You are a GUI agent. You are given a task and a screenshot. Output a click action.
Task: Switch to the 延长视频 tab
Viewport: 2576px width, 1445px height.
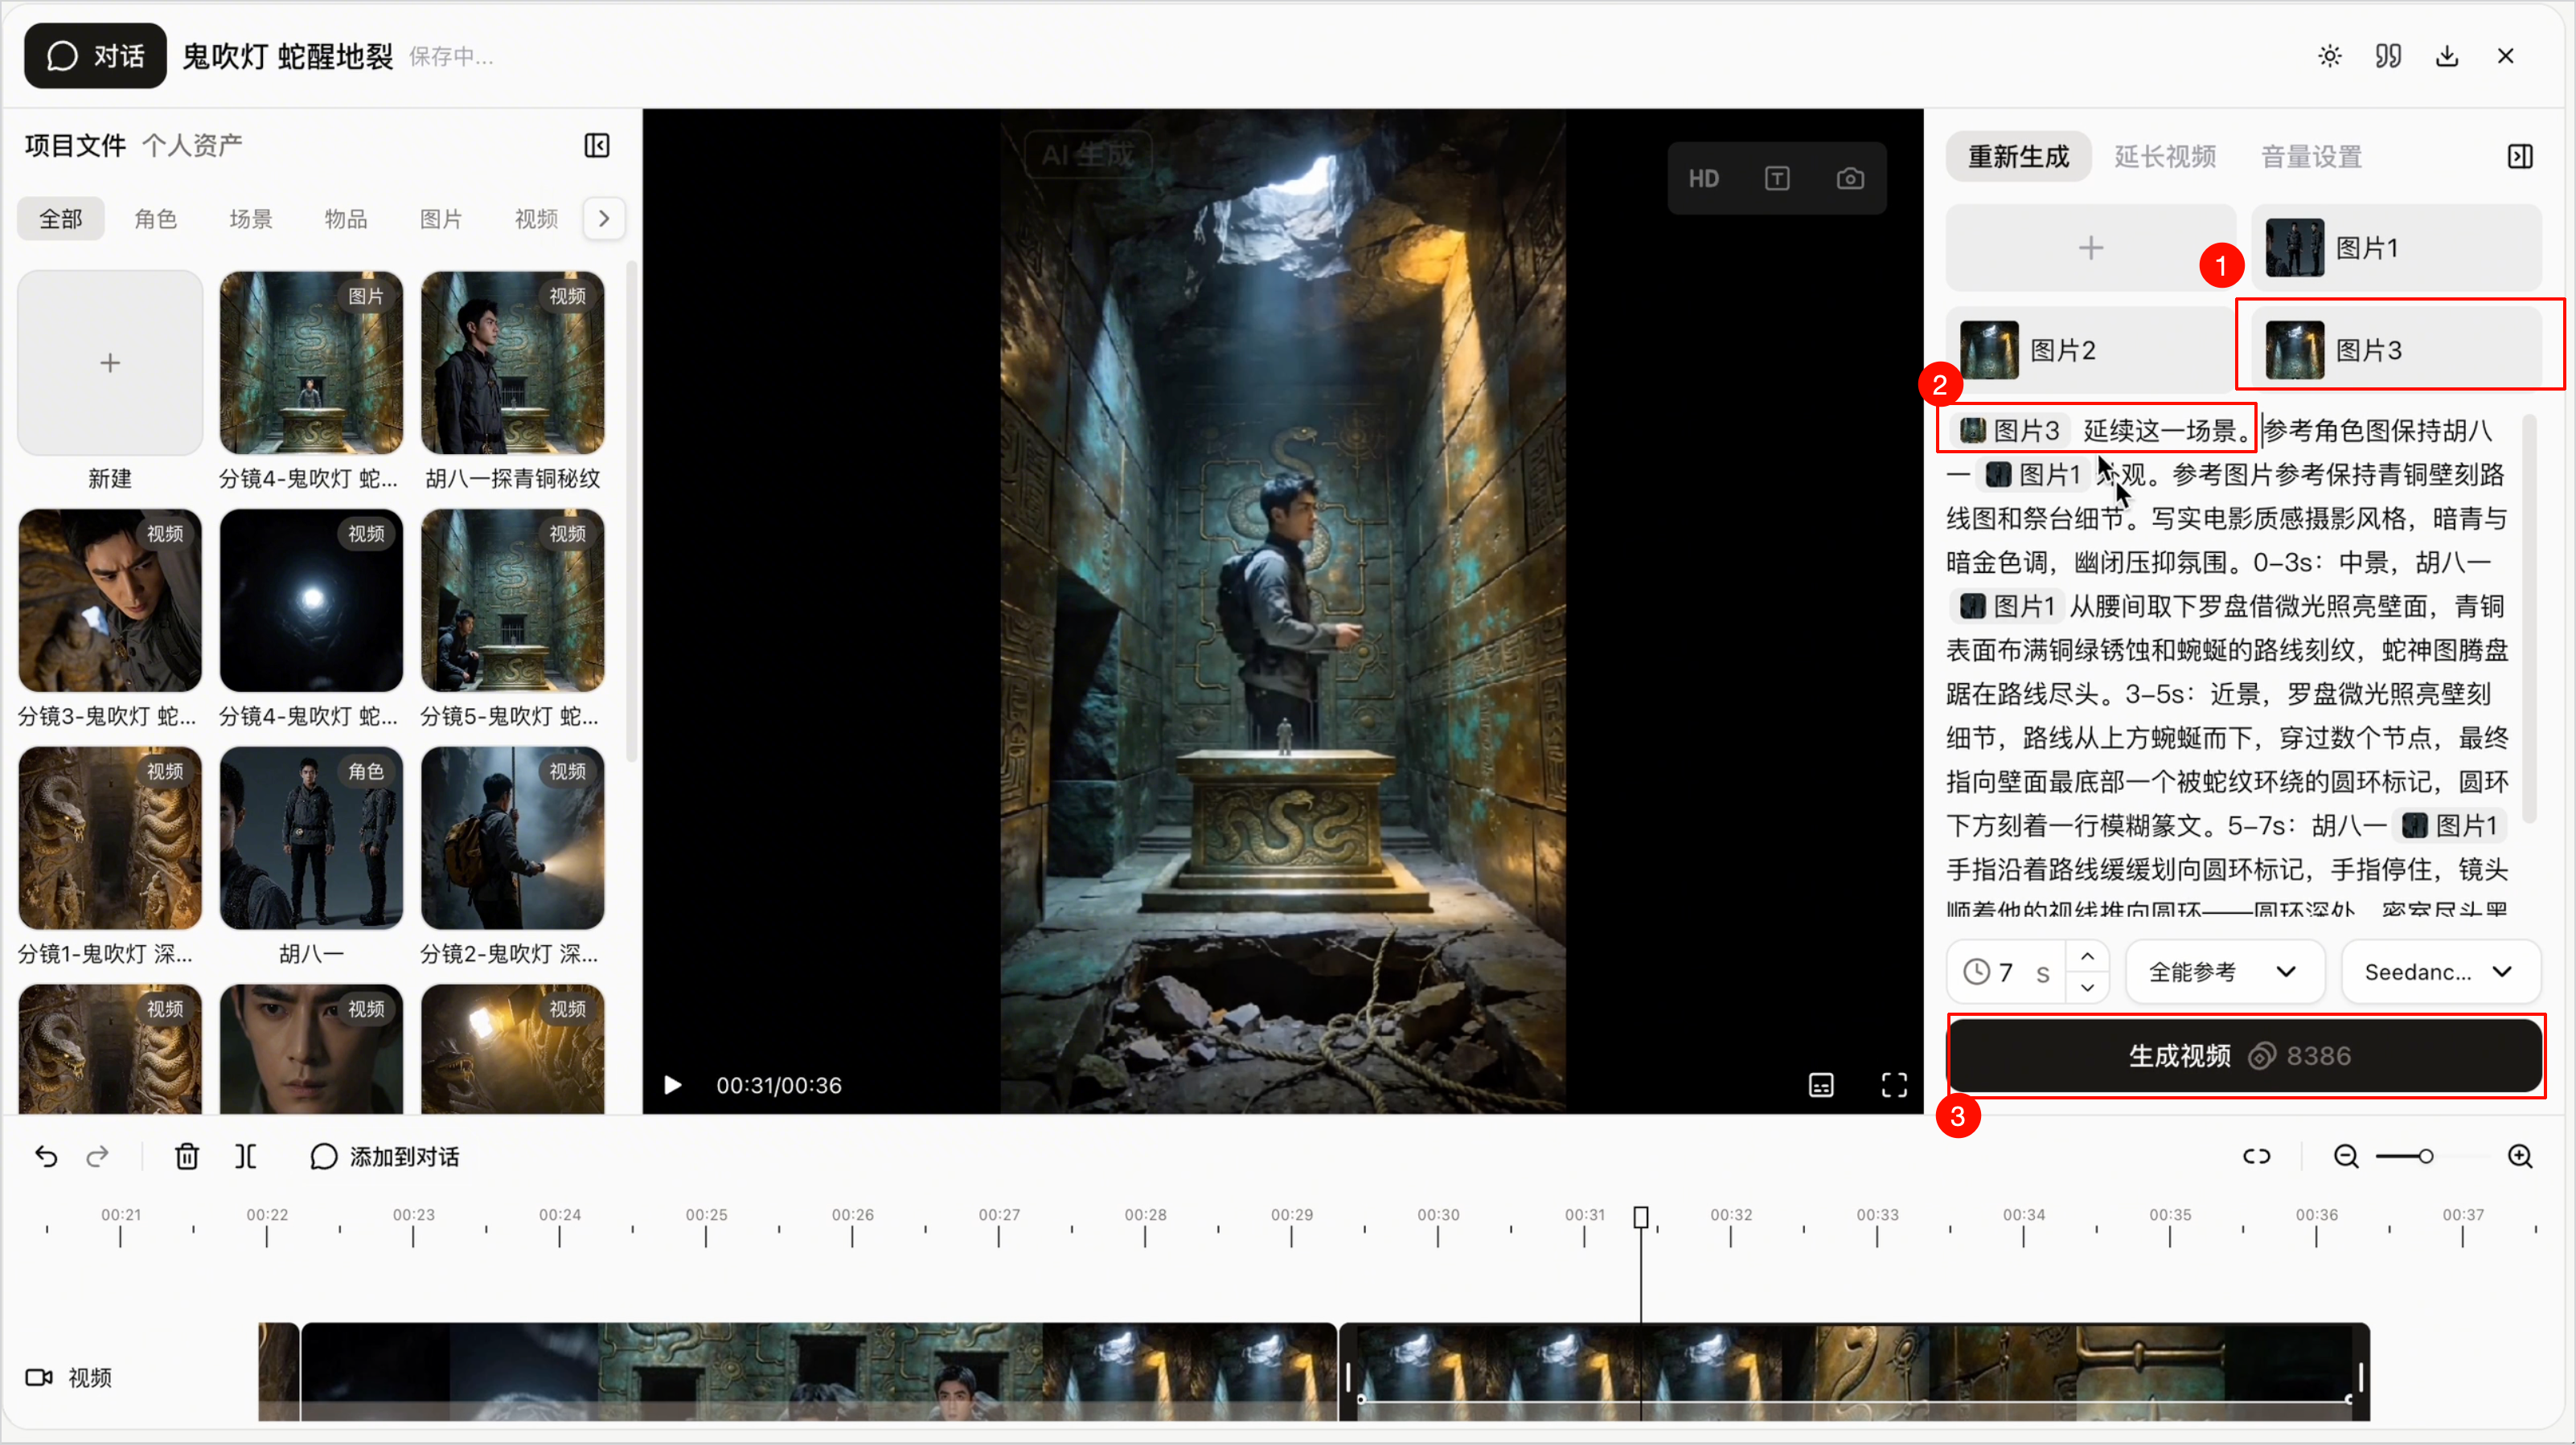[x=2165, y=157]
